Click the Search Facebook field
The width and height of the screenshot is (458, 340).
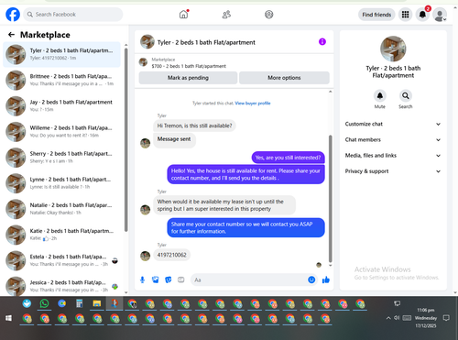73,15
